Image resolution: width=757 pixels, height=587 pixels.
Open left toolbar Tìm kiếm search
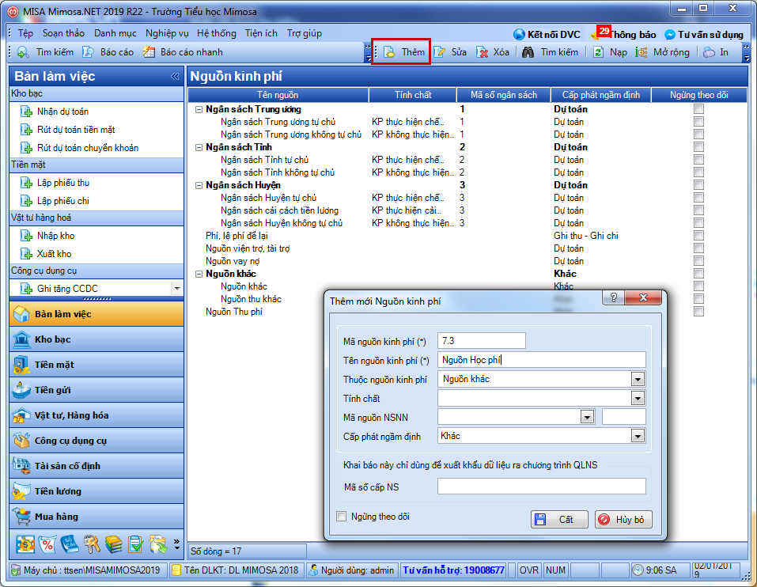45,52
